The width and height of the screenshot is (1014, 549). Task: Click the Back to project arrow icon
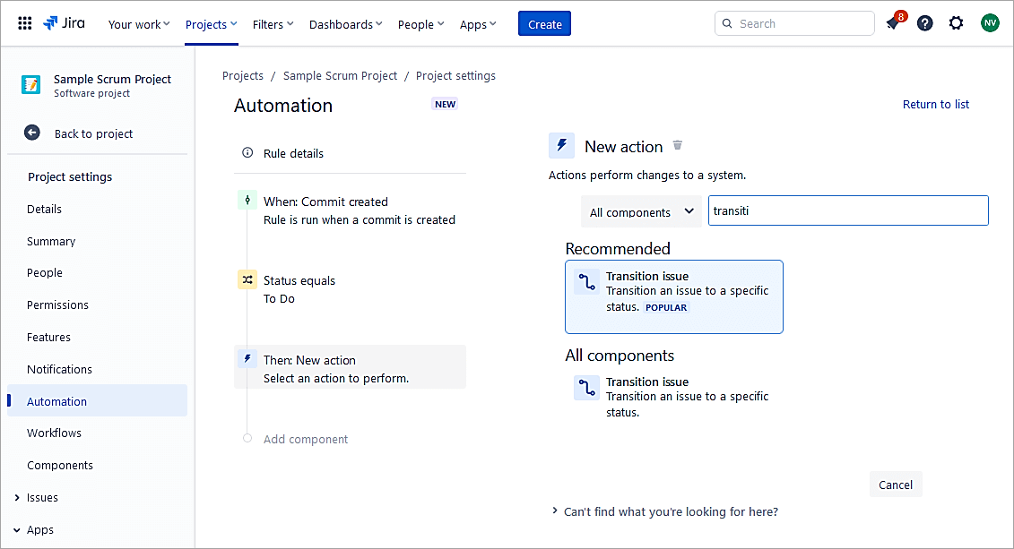tap(32, 133)
